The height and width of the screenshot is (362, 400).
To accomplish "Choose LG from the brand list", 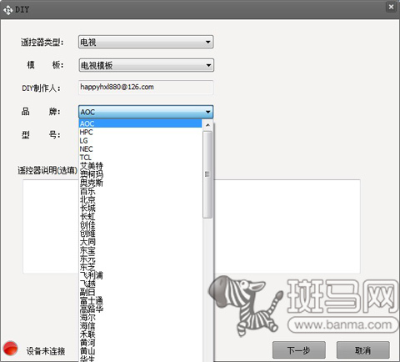I will point(141,141).
